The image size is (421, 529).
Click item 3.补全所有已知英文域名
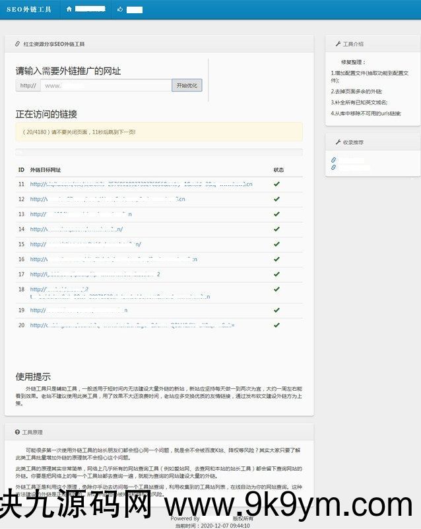click(x=359, y=102)
